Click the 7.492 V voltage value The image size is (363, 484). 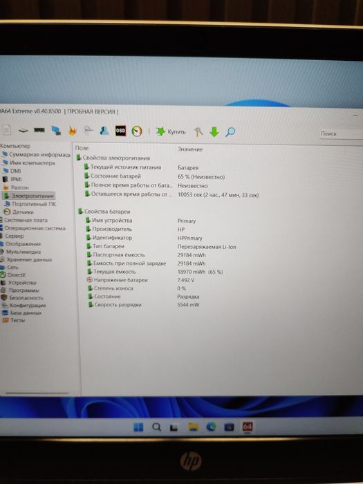coord(186,280)
